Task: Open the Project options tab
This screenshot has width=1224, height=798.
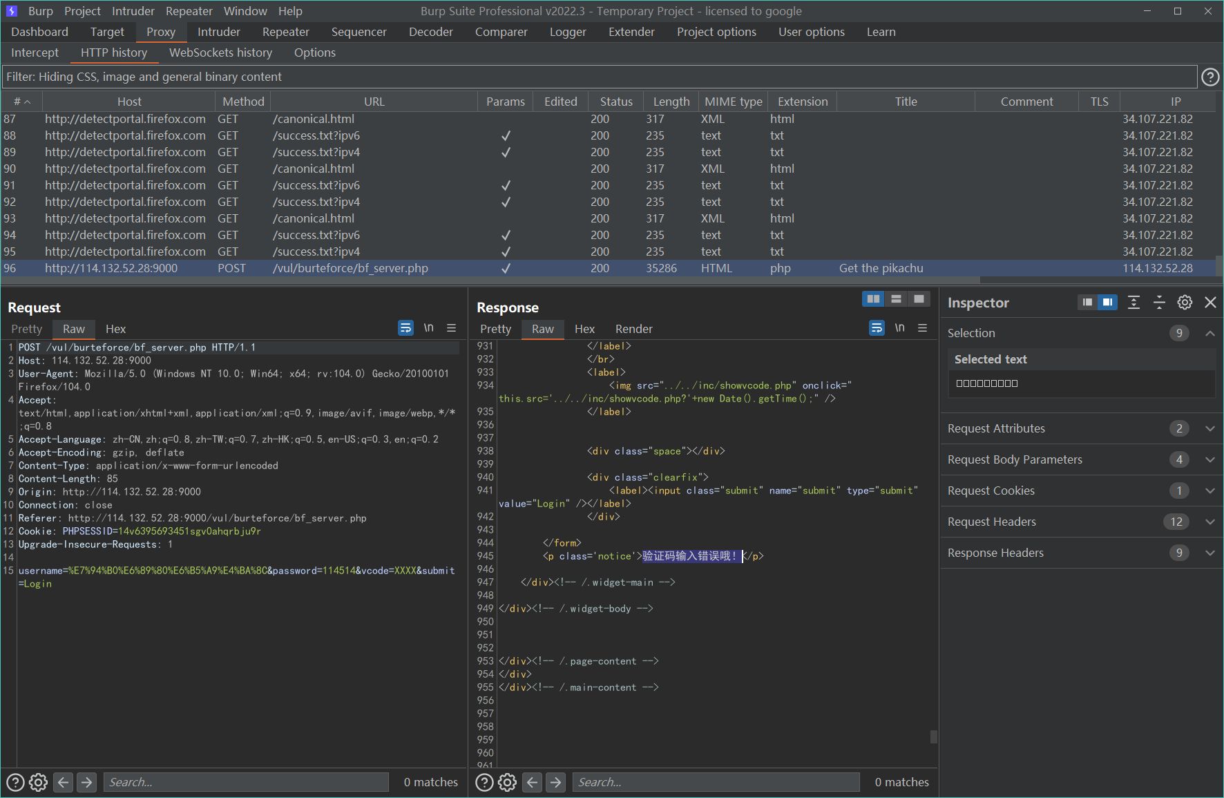Action: point(716,32)
